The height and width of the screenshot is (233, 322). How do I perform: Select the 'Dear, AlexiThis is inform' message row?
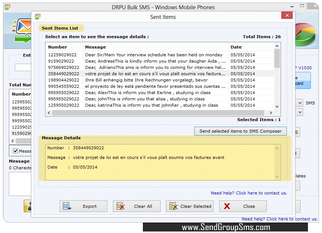tap(160, 93)
